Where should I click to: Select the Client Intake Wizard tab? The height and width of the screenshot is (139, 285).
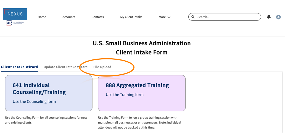tap(20, 67)
